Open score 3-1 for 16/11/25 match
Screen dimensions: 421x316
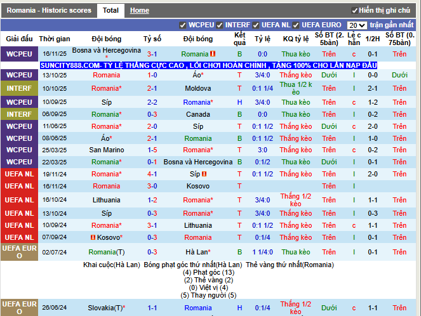click(152, 54)
